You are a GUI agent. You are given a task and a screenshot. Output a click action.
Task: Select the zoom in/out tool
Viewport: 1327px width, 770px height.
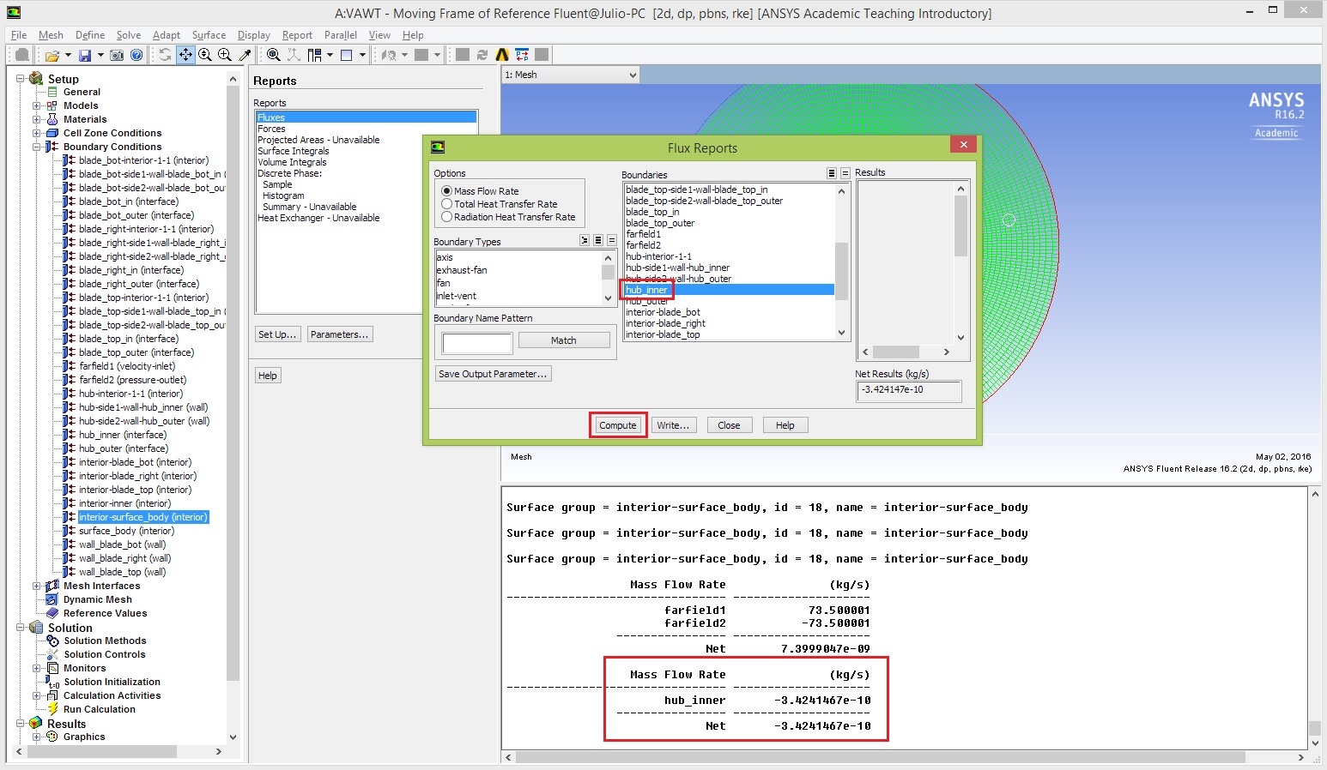pyautogui.click(x=205, y=55)
